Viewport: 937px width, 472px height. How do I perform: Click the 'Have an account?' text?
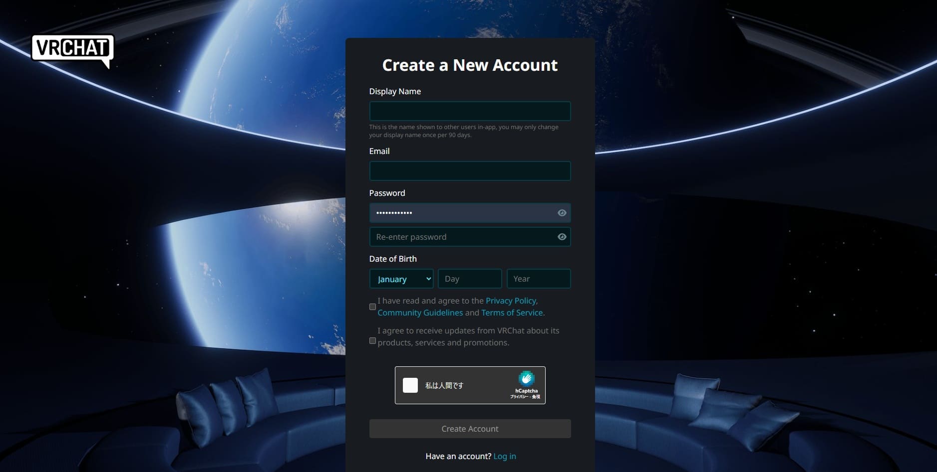coord(458,456)
